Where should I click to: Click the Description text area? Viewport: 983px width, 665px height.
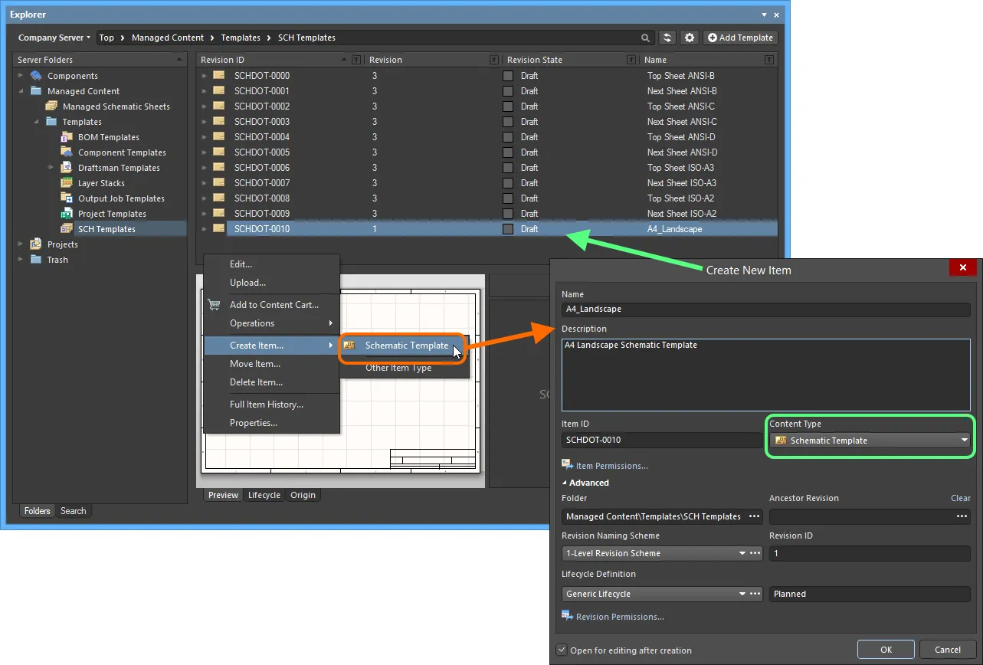point(766,375)
